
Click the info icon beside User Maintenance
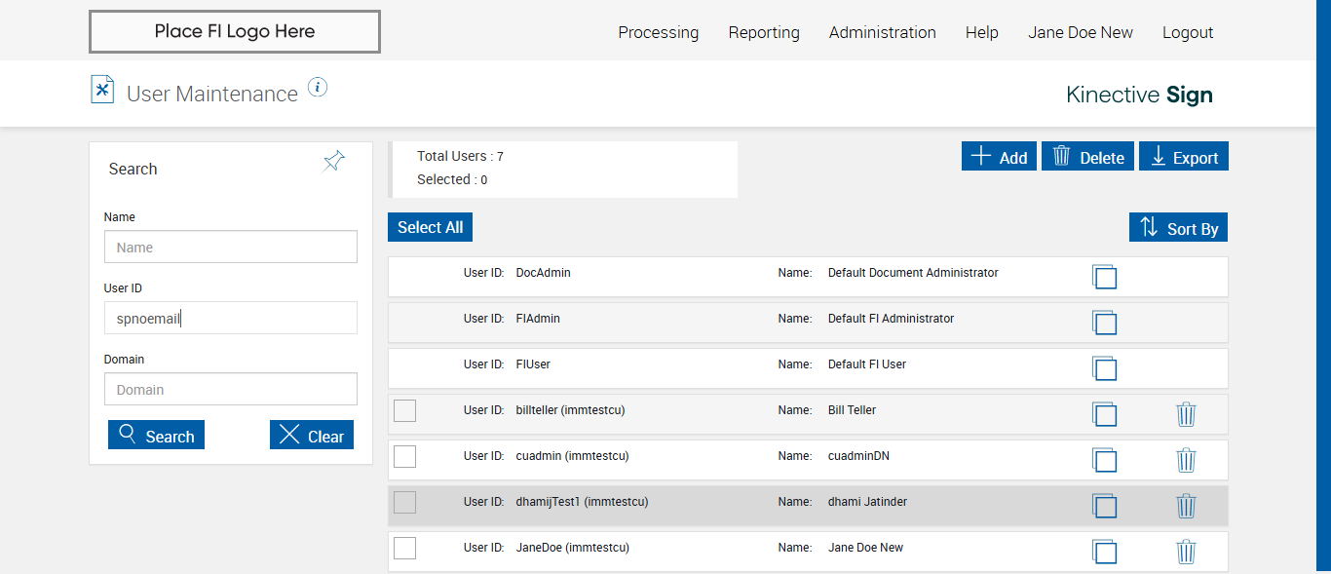pyautogui.click(x=318, y=88)
